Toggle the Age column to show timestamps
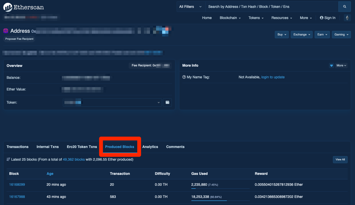The width and height of the screenshot is (355, 205). click(x=50, y=174)
